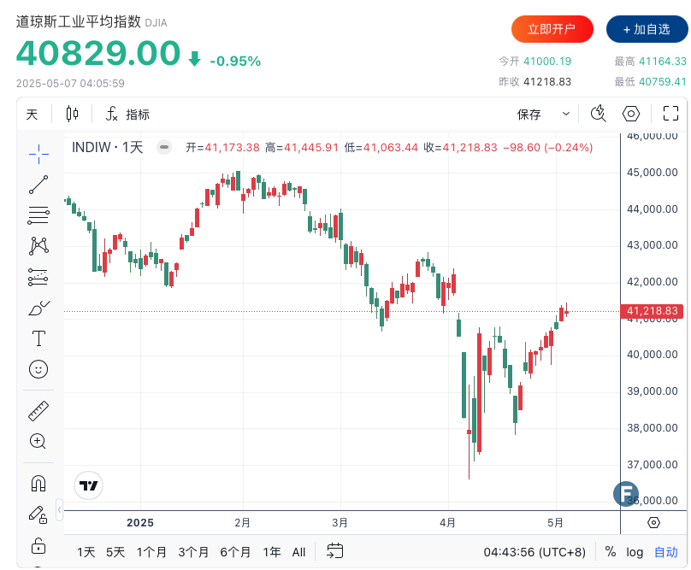This screenshot has height=570, width=691.
Task: Select the crosshair cursor tool
Action: pos(38,152)
